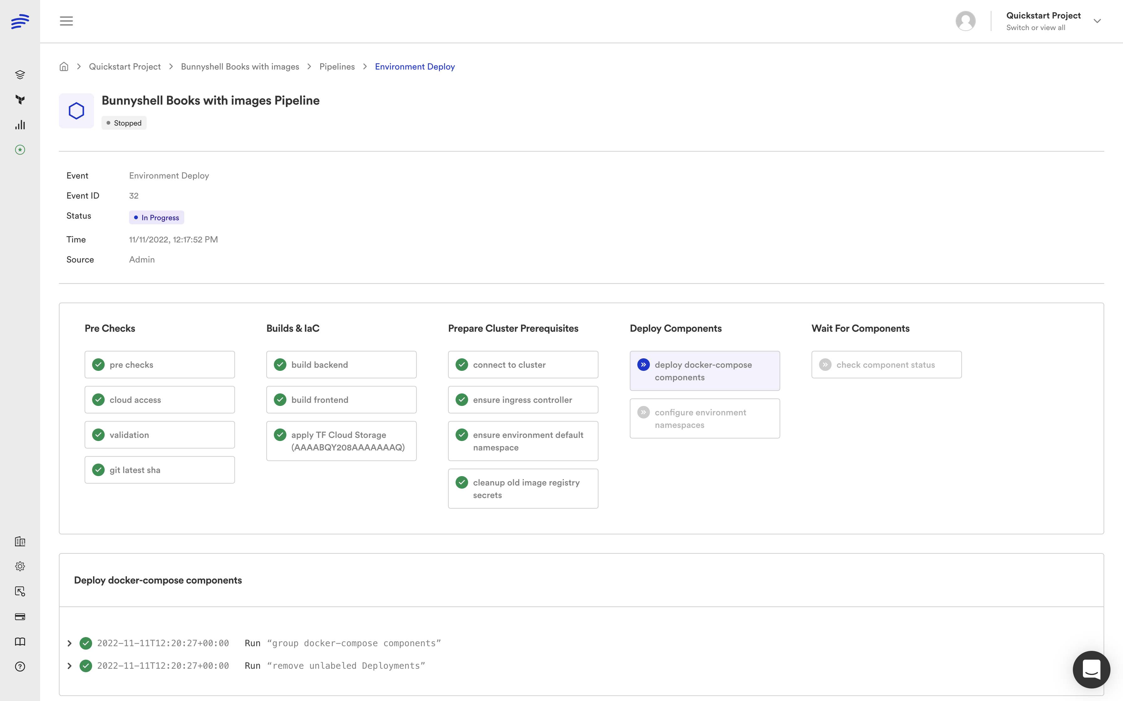
Task: Open the help question mark icon
Action: [20, 666]
